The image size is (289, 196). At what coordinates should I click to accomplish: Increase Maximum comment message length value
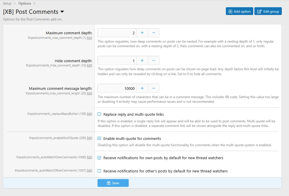(142, 88)
